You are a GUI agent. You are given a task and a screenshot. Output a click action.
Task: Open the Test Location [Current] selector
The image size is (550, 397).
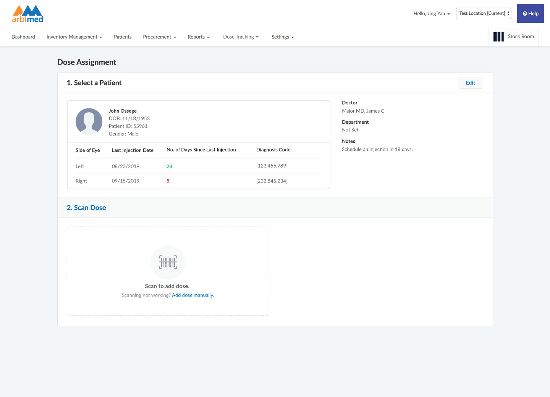pyautogui.click(x=484, y=13)
